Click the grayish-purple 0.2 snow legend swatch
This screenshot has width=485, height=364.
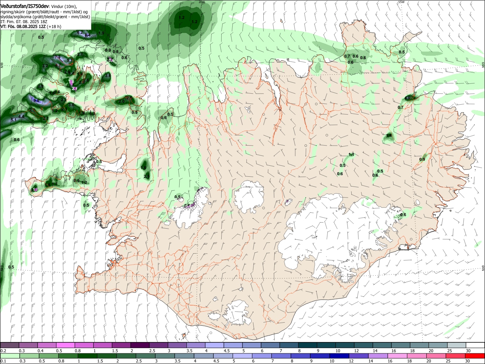(x=9, y=345)
